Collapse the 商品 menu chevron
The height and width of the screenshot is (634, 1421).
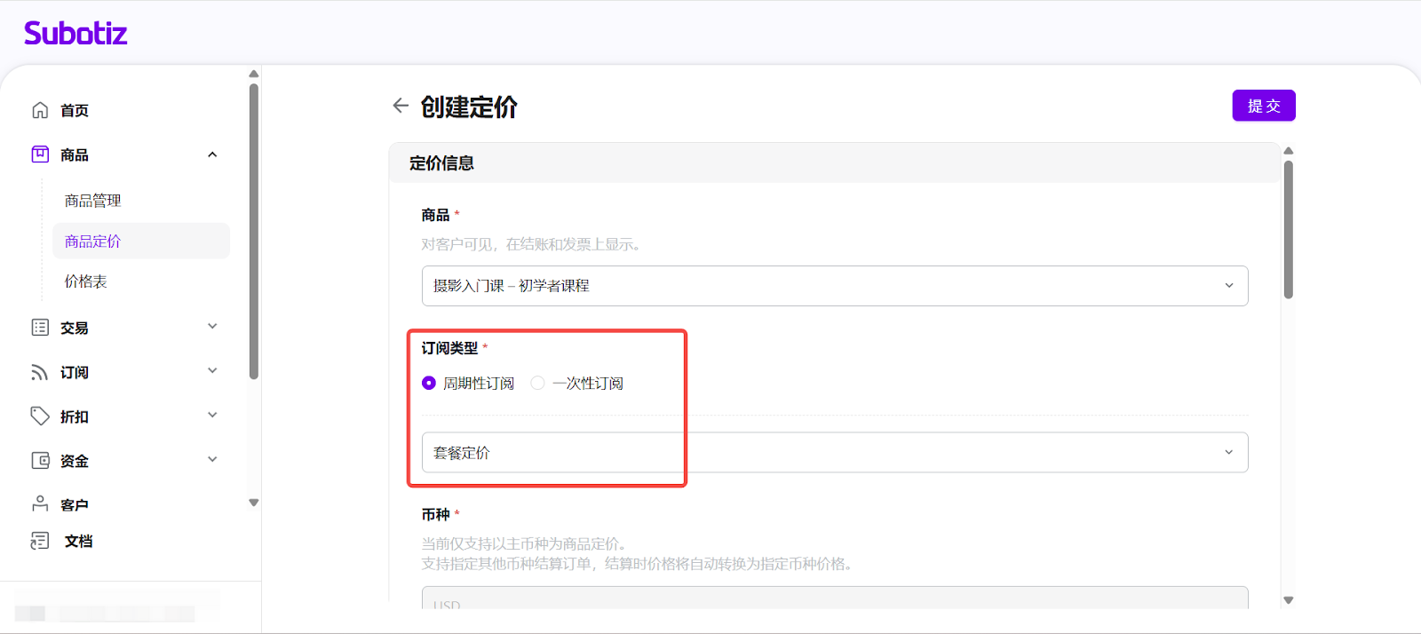pos(212,155)
